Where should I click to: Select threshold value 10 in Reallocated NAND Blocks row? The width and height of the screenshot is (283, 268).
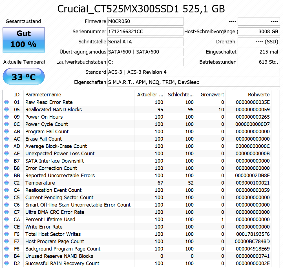click(221, 110)
